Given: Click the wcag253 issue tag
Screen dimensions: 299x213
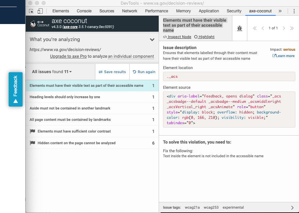Looking at the screenshot, I should tap(211, 207).
